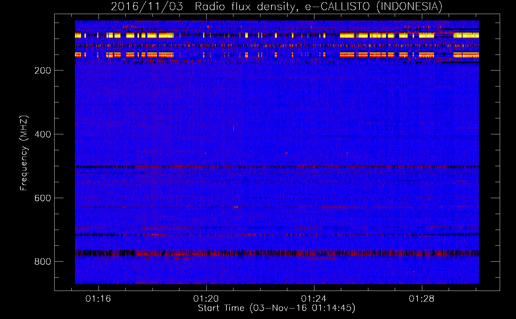The height and width of the screenshot is (319, 516).
Task: Click the 600 frequency tick label
Action: click(43, 198)
